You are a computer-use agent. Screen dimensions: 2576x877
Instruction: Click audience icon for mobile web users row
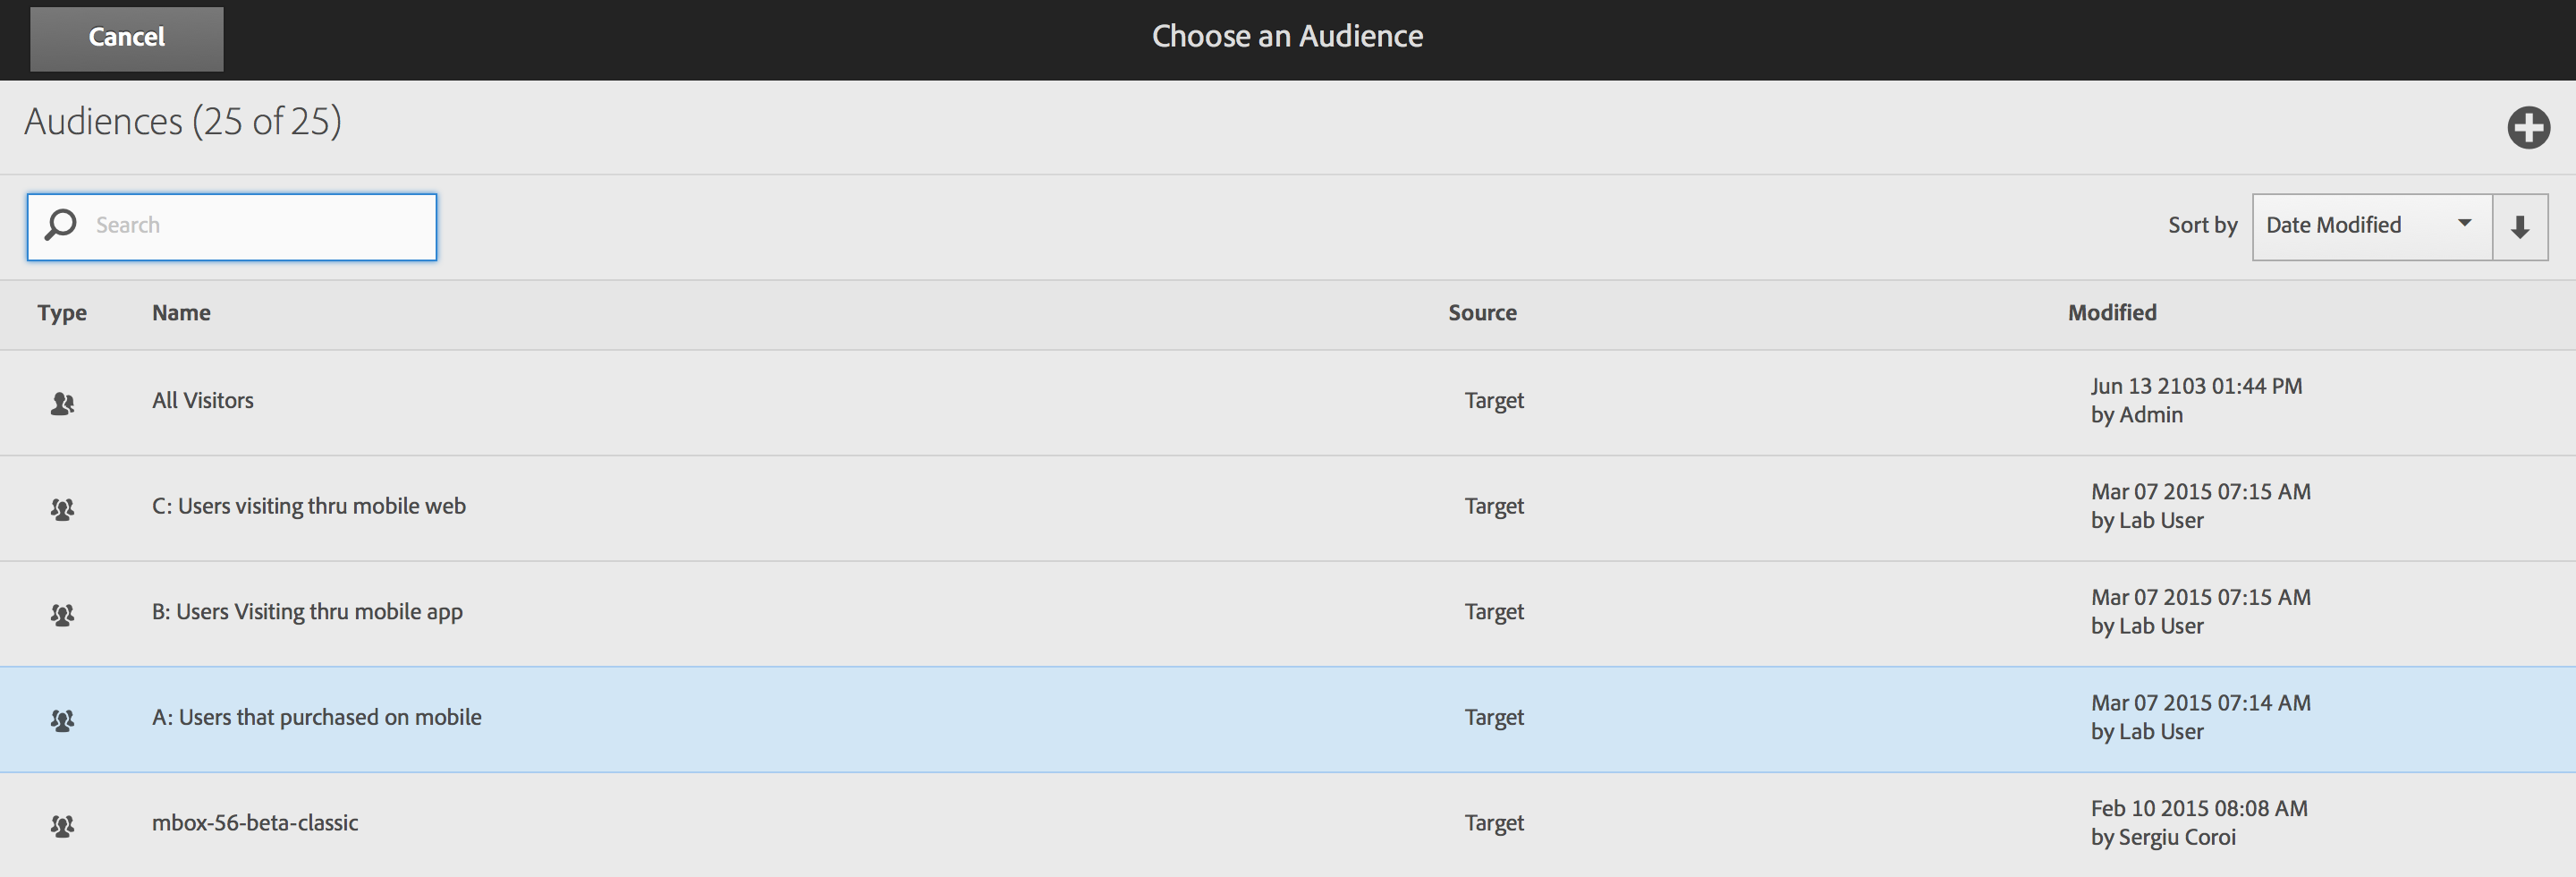tap(62, 508)
